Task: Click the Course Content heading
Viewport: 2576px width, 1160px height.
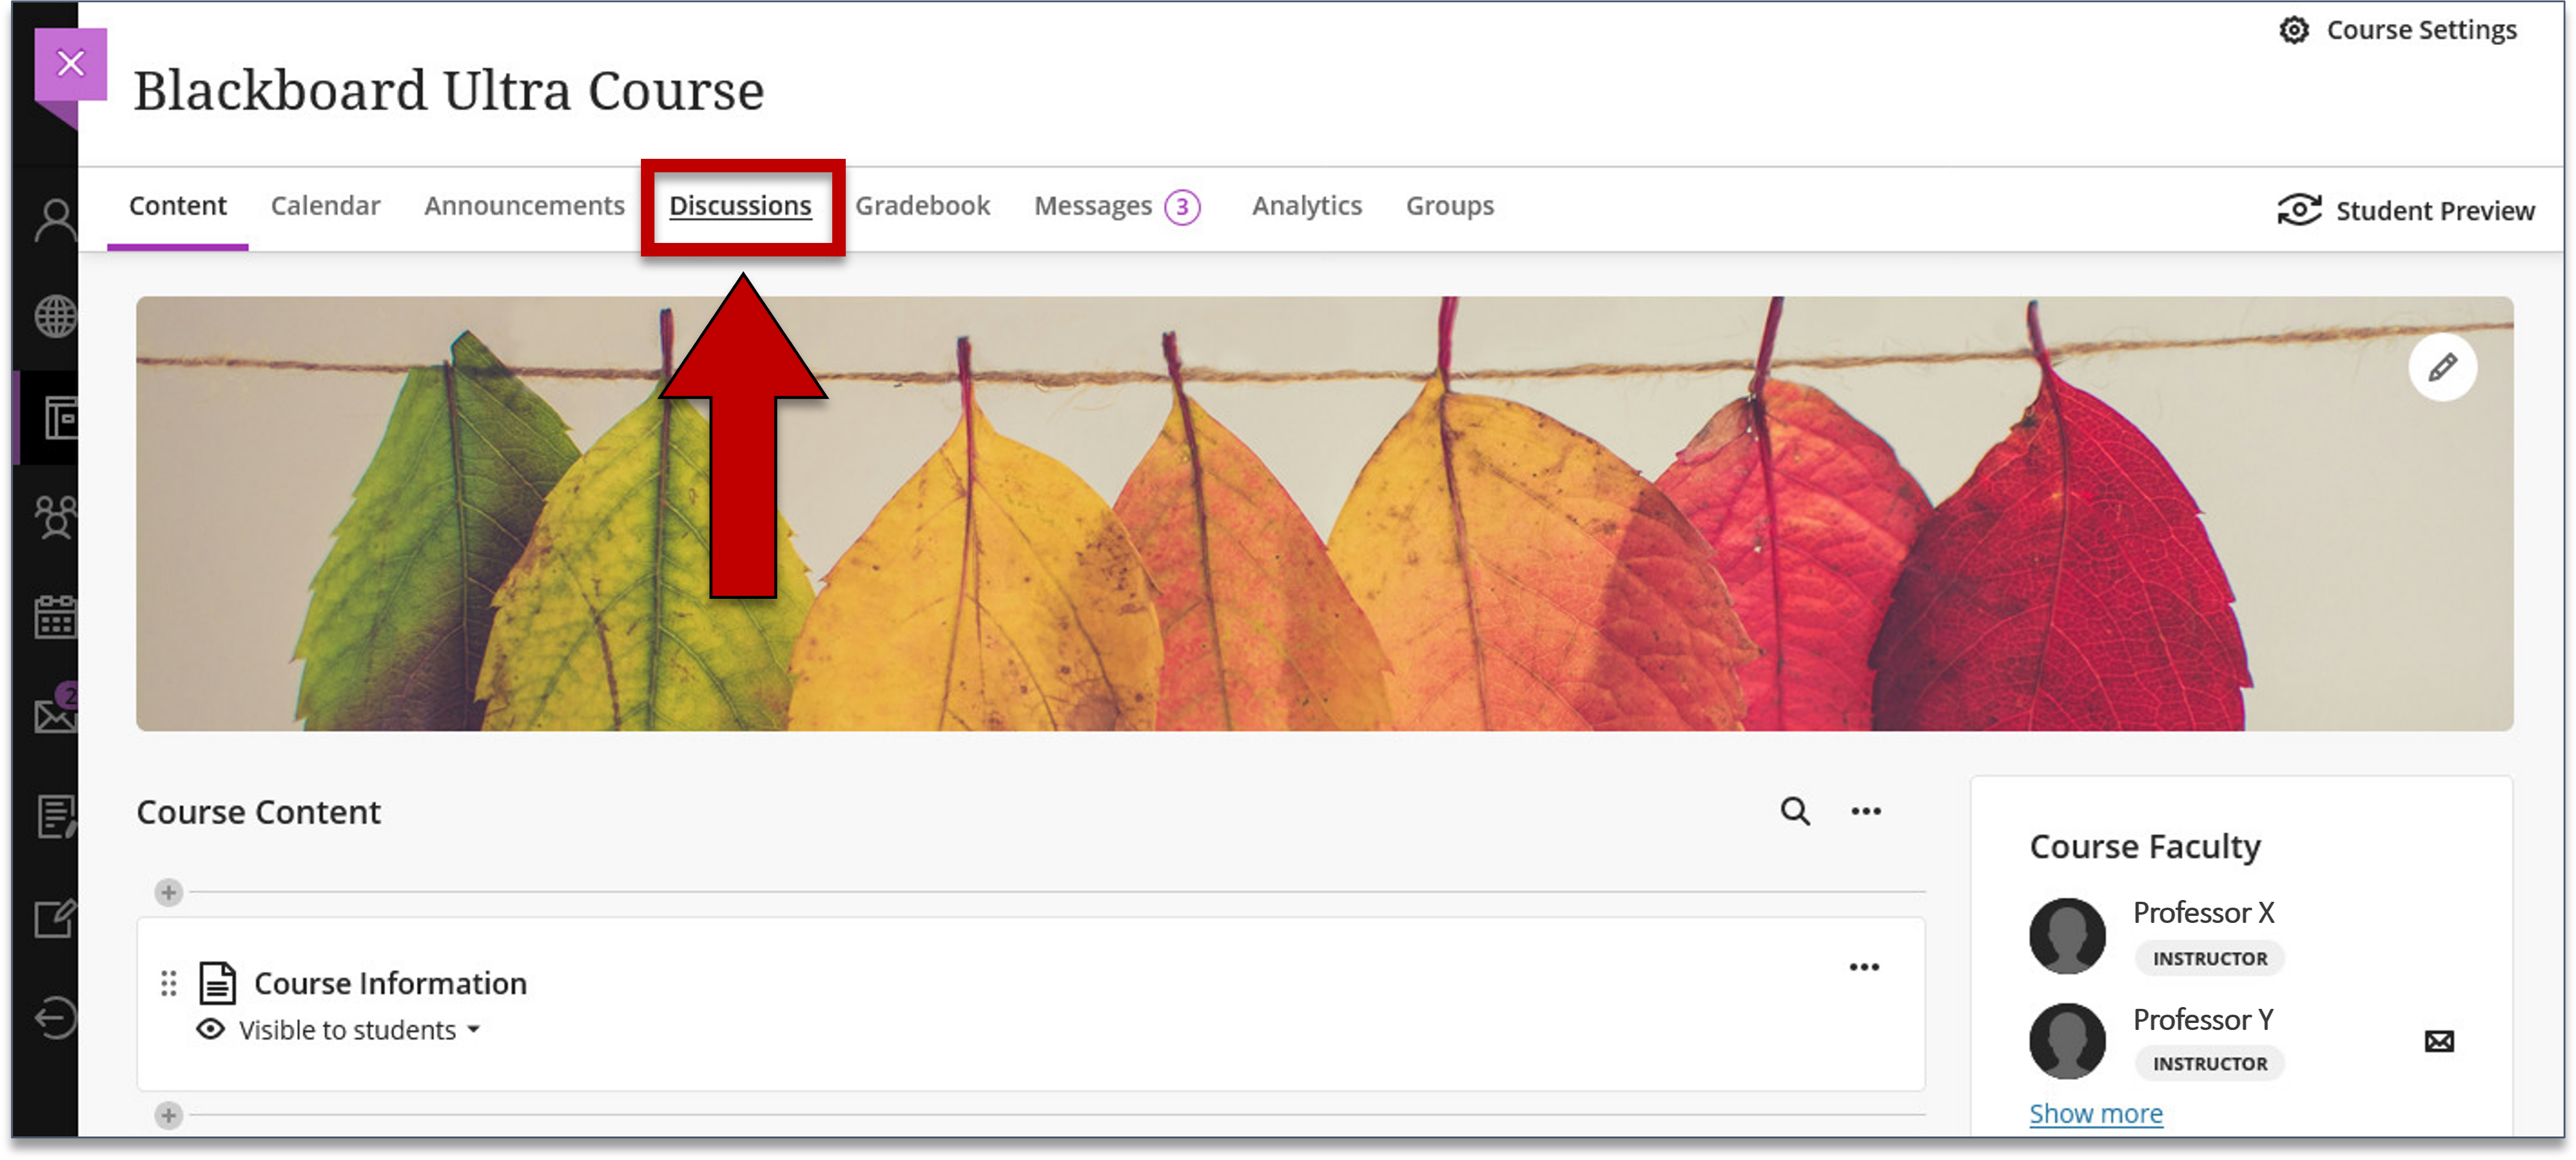Action: coord(258,812)
